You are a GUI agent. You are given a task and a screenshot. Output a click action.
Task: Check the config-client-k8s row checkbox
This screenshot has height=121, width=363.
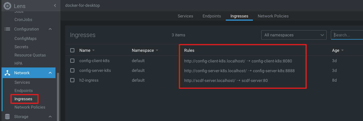click(x=72, y=61)
